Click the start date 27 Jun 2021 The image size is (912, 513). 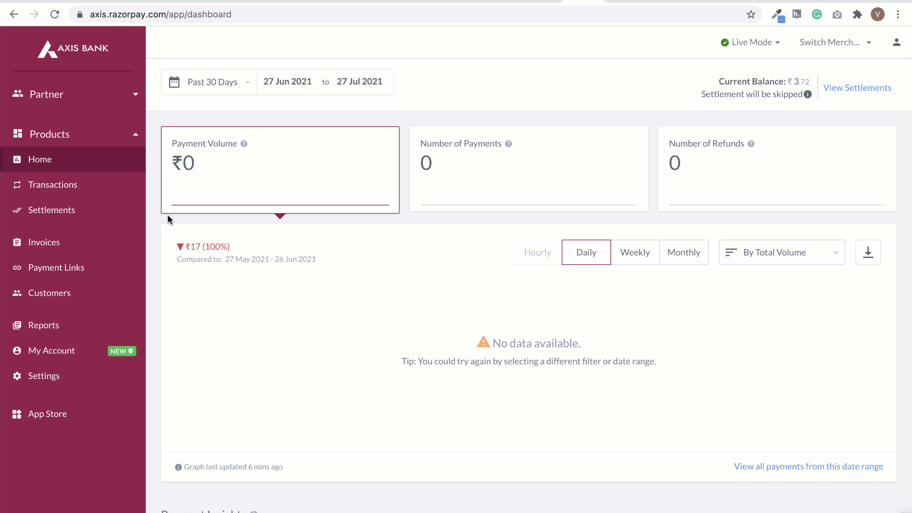pyautogui.click(x=287, y=81)
